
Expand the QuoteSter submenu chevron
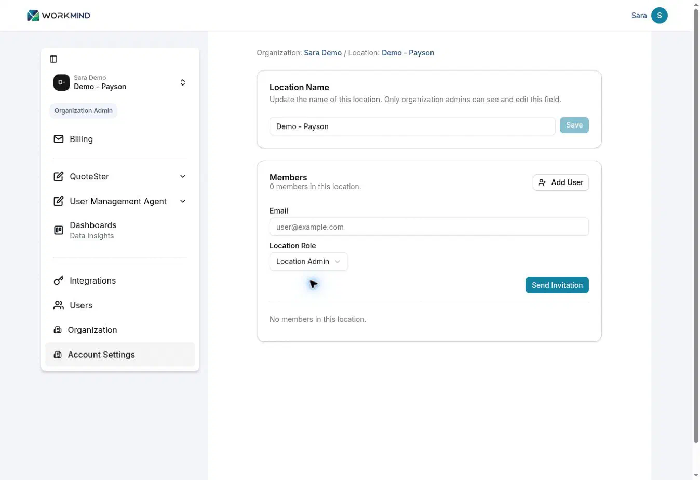pos(183,176)
